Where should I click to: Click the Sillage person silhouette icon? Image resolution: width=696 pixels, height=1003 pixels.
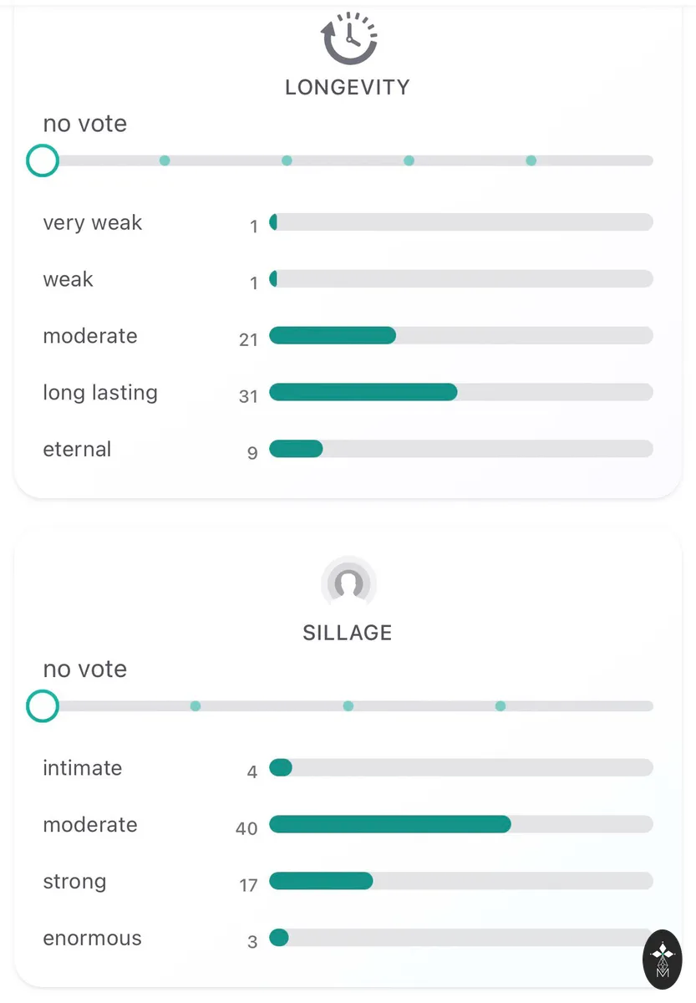(348, 583)
